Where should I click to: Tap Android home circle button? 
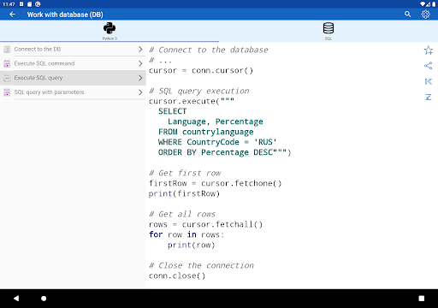tap(44, 299)
